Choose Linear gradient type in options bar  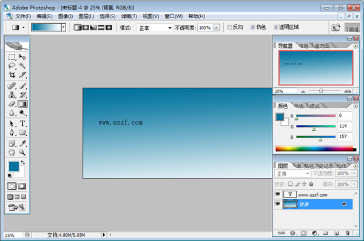(x=78, y=28)
